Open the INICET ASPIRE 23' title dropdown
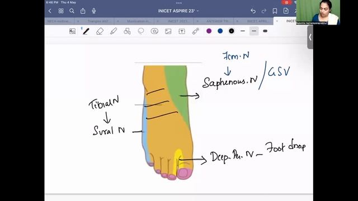This screenshot has height=201, width=358. click(178, 11)
